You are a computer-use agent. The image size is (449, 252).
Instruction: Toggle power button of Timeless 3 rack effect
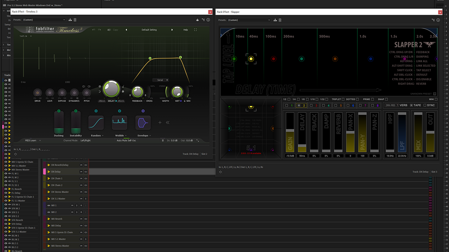click(x=16, y=154)
